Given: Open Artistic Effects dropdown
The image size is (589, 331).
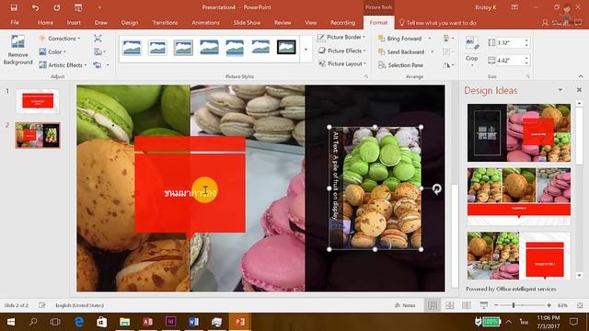Looking at the screenshot, I should click(x=64, y=65).
